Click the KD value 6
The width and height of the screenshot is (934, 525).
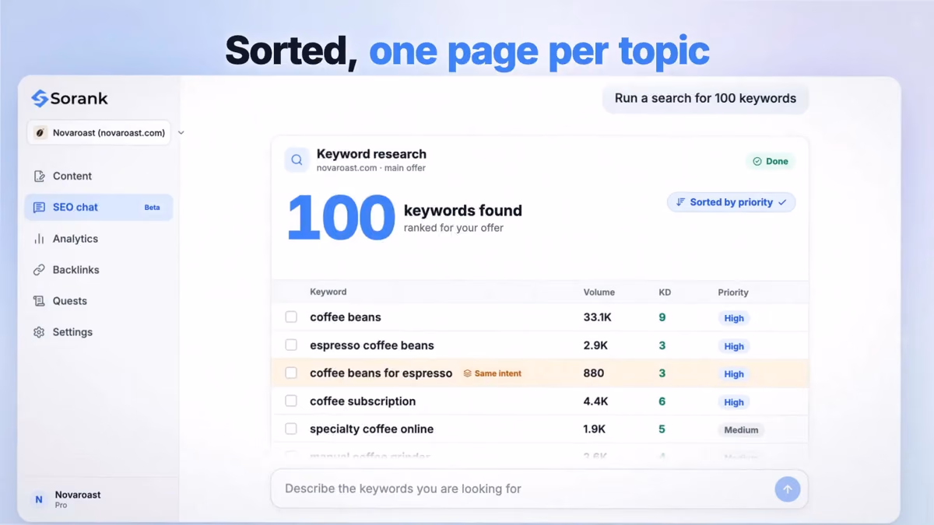click(x=662, y=401)
